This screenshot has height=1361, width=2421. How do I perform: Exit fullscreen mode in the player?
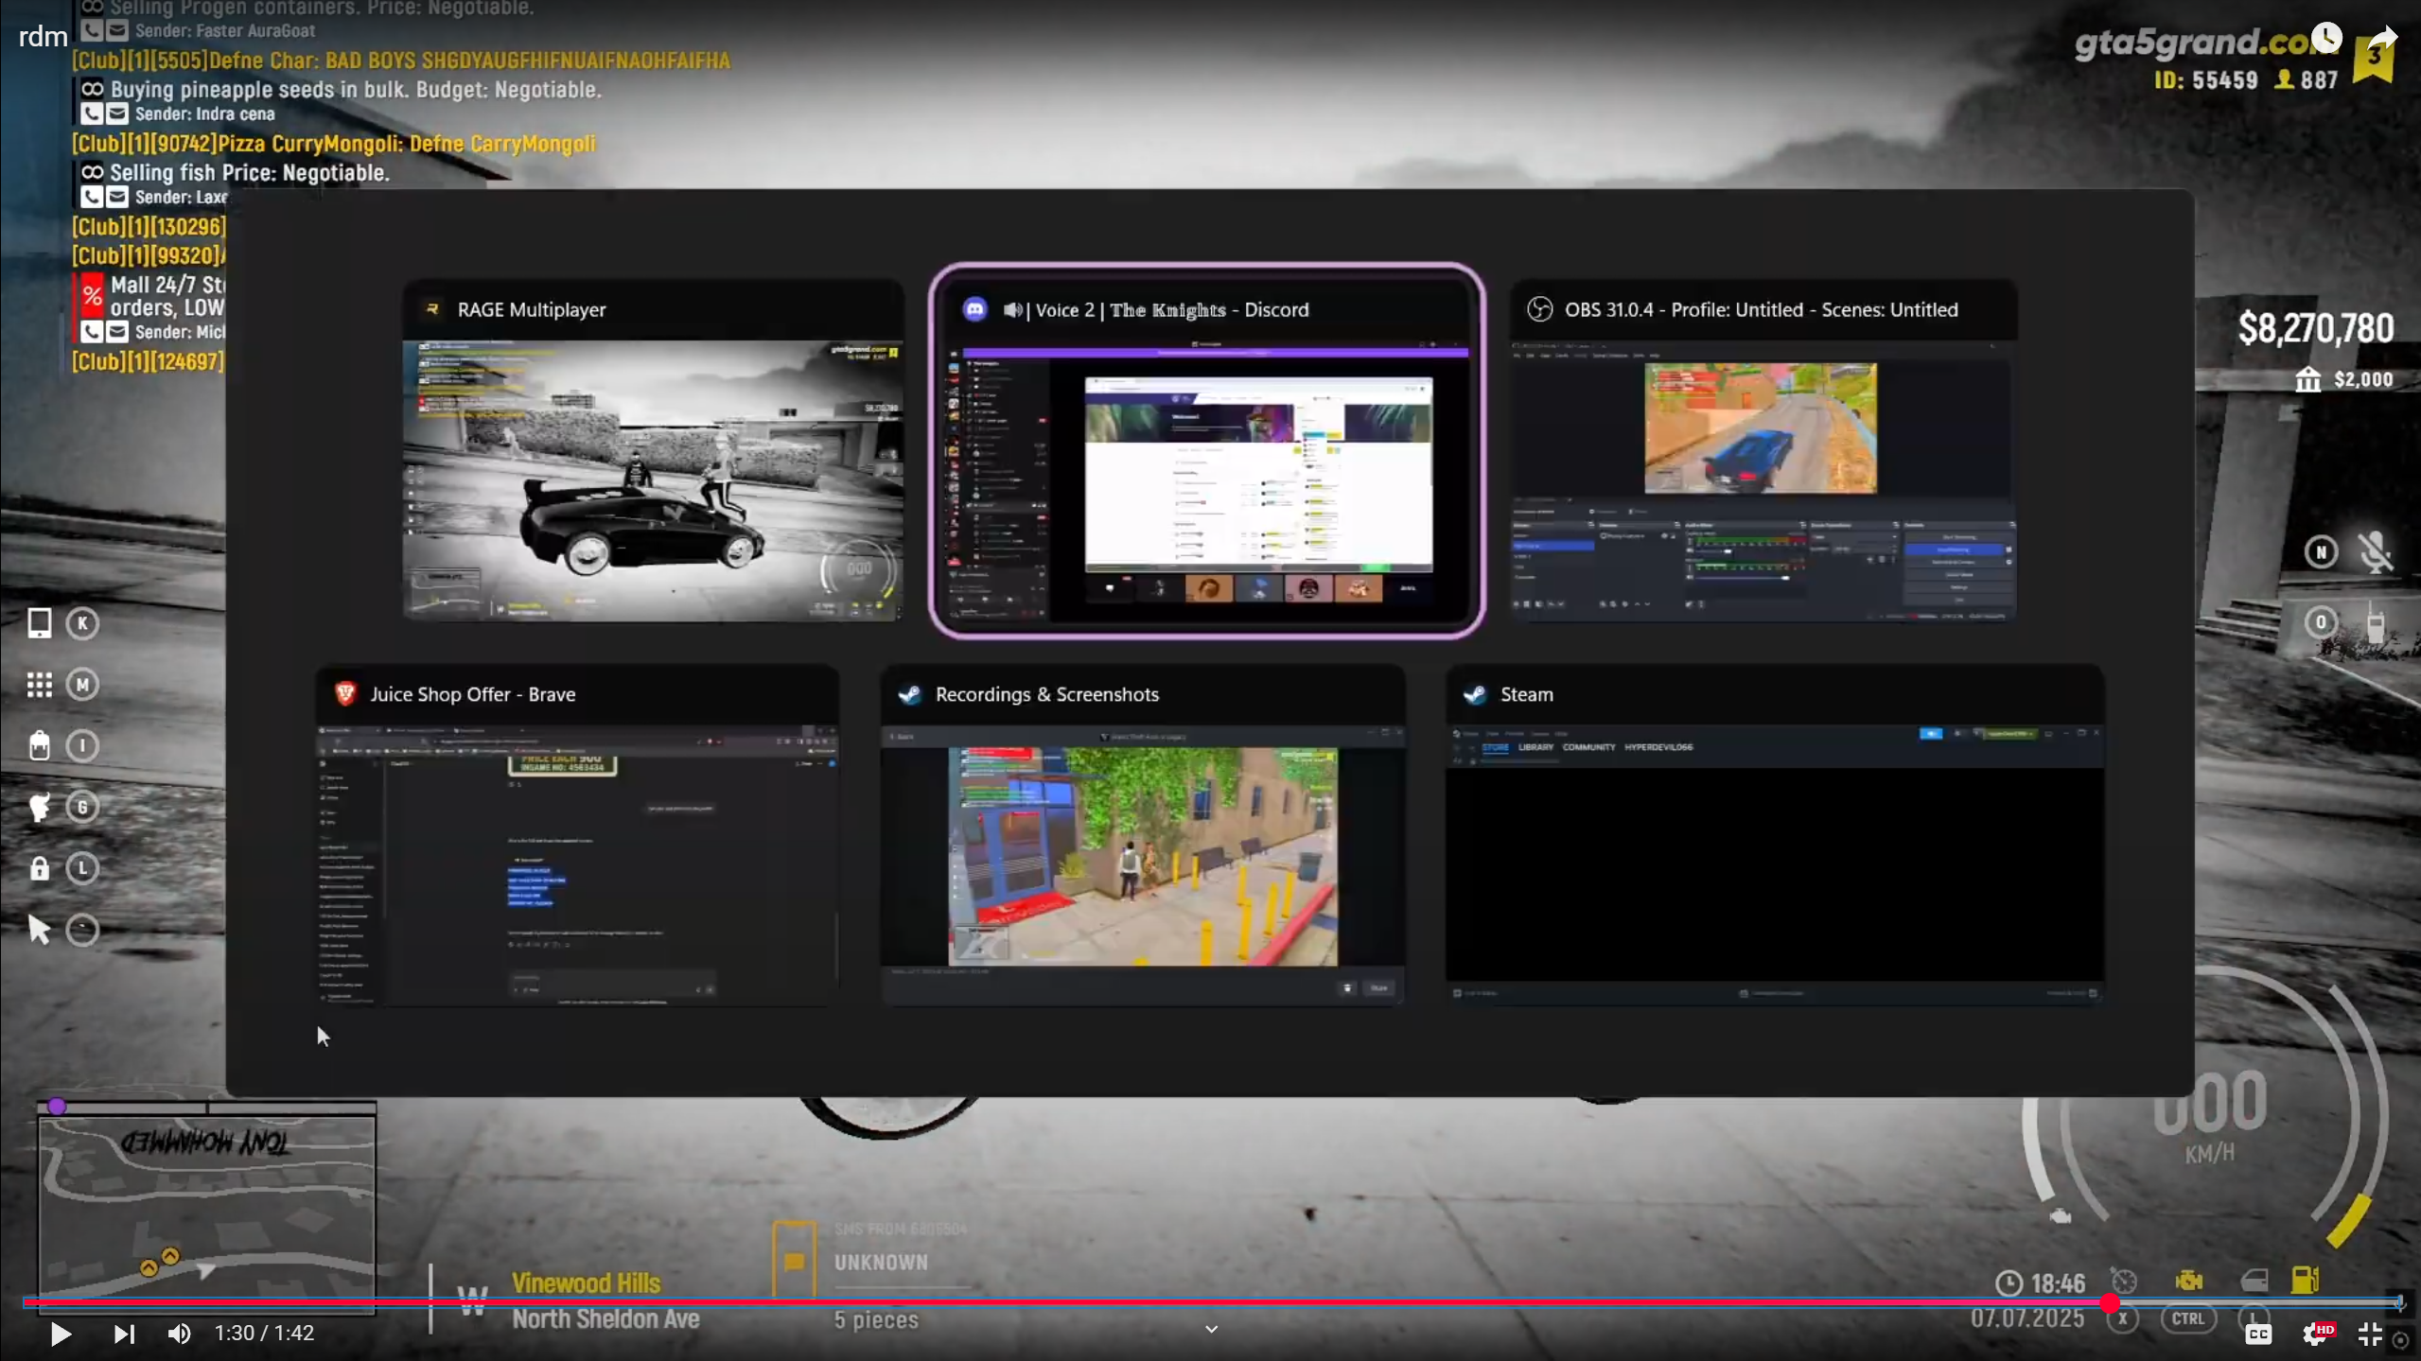click(x=2371, y=1334)
